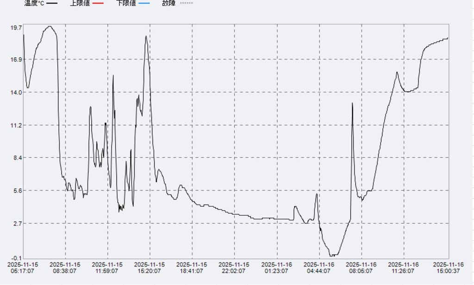Viewport: 474px width, 285px height.
Task: Click the grey dotted 故障 legend swatch
Action: 186,3
